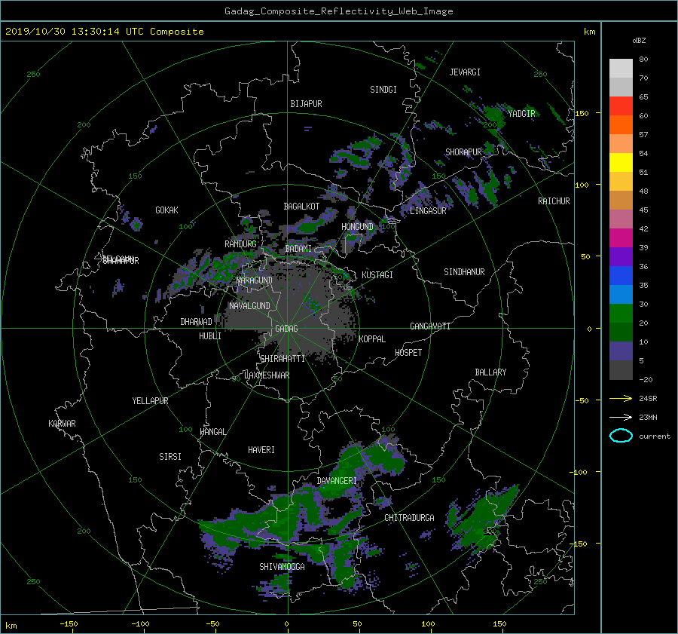Pick the light gray 70–80 dBZ swatch
The image size is (678, 634).
point(621,69)
